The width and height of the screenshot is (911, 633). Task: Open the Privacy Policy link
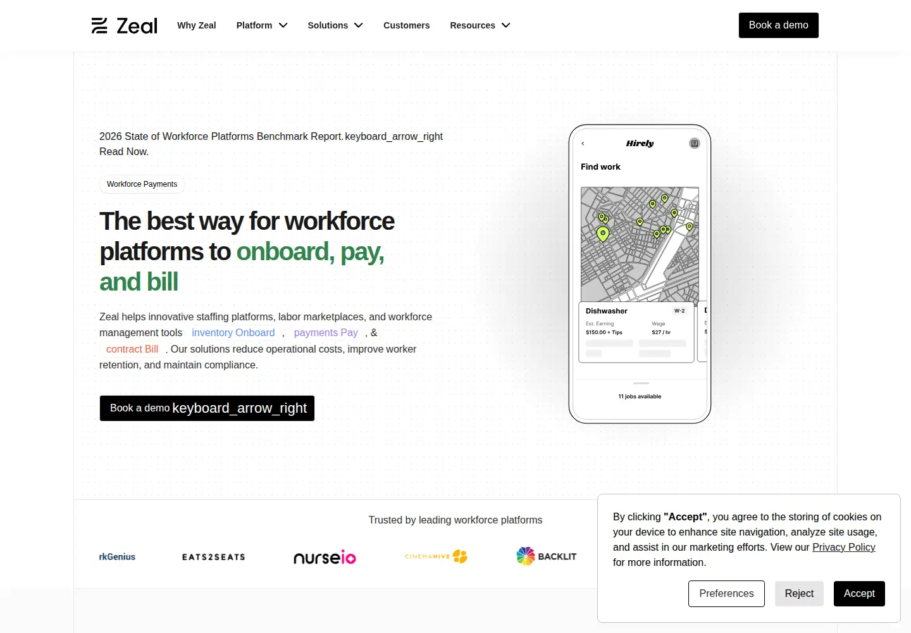844,548
